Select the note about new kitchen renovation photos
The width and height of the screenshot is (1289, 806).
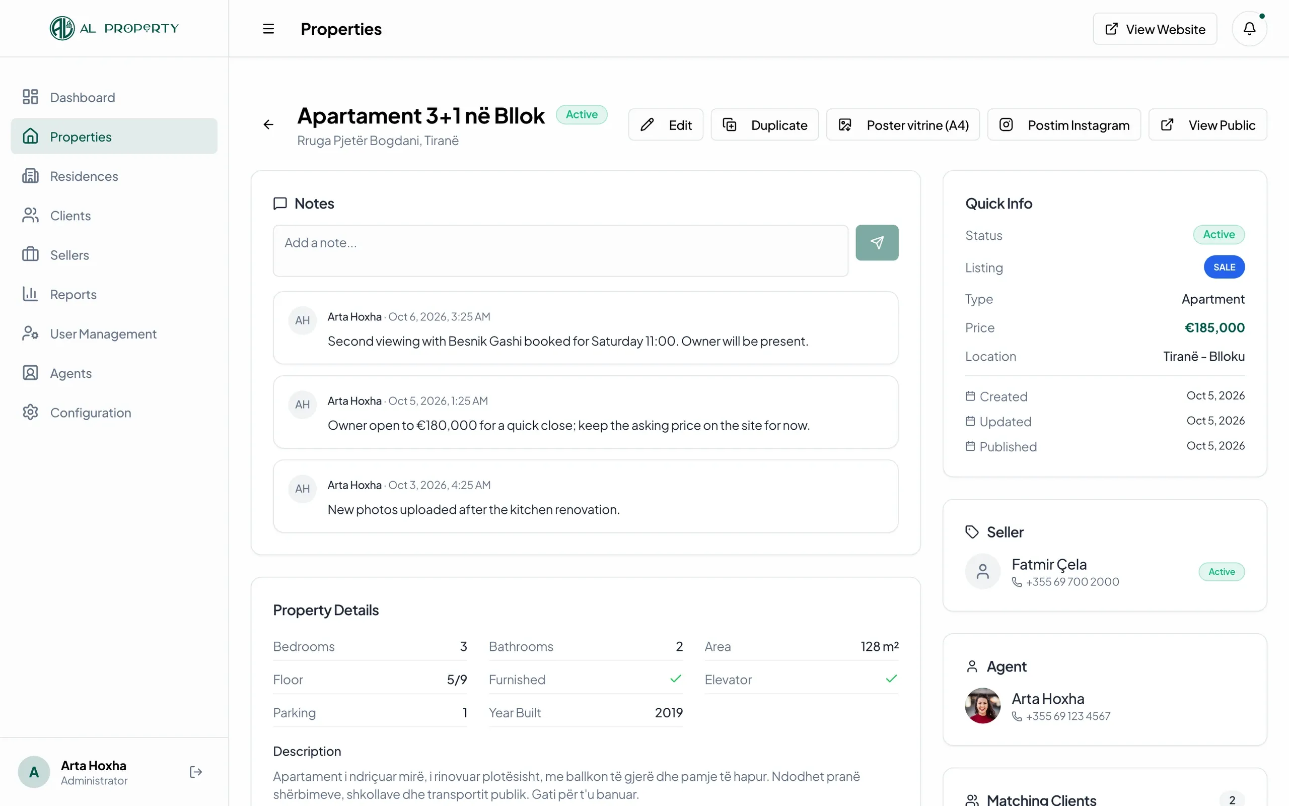[586, 496]
